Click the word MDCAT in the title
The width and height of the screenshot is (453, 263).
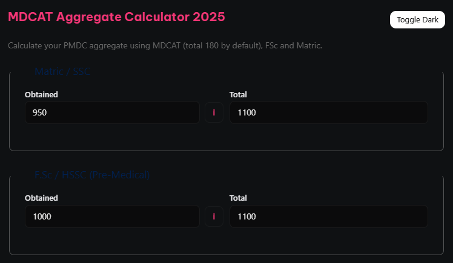tap(30, 17)
